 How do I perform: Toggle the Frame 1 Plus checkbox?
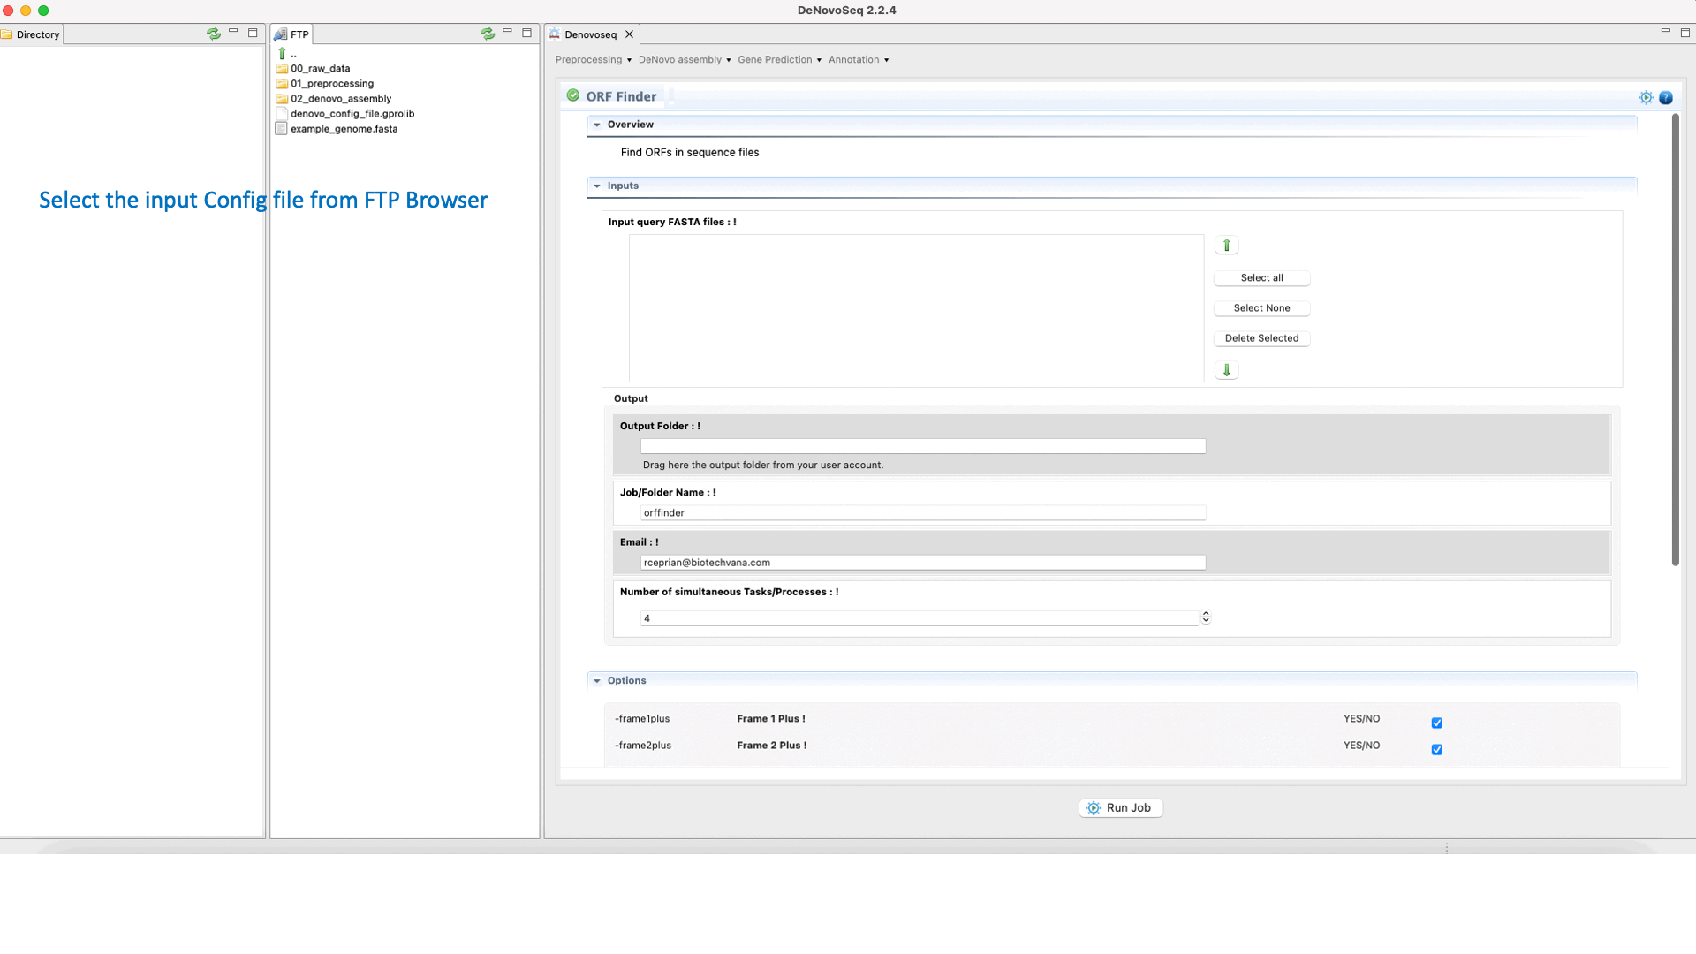(x=1437, y=723)
